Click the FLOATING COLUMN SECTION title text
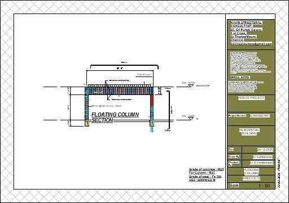The width and height of the screenshot is (289, 203). (x=115, y=118)
